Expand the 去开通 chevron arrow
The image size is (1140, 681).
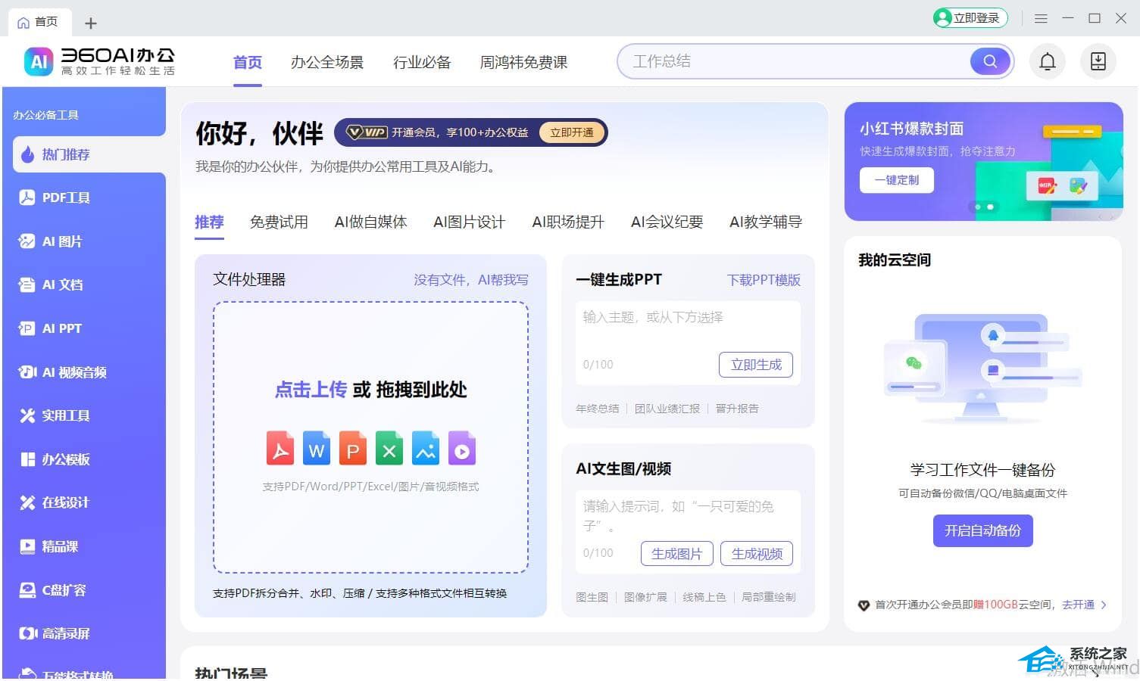pos(1104,605)
